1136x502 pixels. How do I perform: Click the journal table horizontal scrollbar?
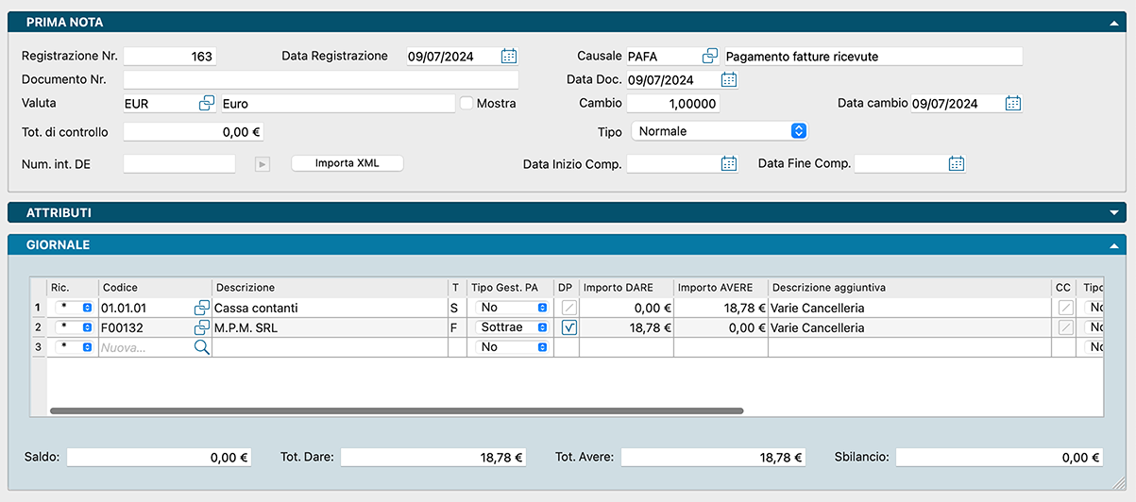point(397,411)
